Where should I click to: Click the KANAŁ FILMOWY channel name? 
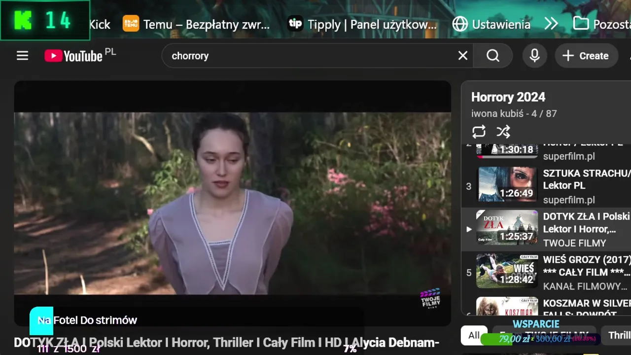coord(585,286)
